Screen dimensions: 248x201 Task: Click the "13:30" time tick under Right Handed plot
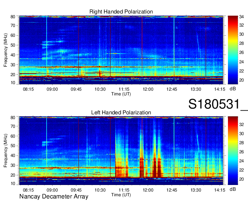point(195,89)
